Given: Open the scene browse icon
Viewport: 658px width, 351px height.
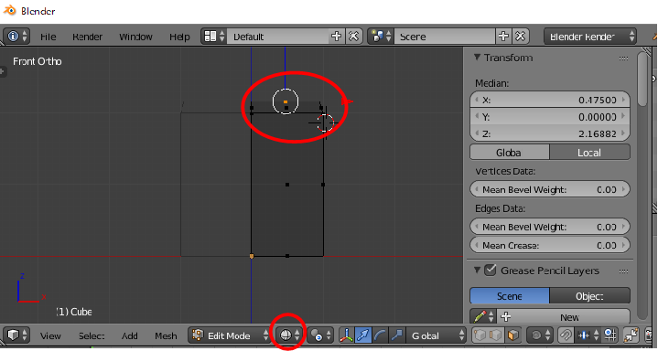Looking at the screenshot, I should (381, 37).
